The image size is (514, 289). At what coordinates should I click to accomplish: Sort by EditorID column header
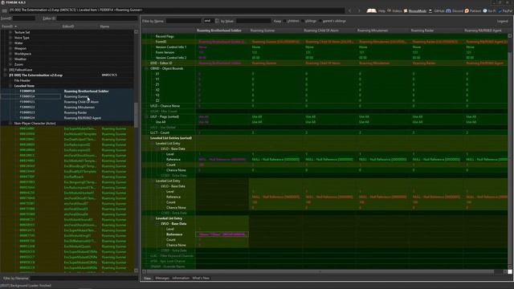(x=68, y=26)
